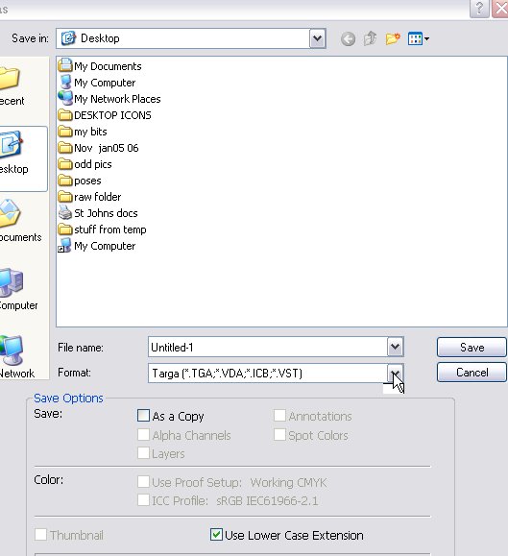Click the 'stuff from temp' folder name
Viewport: 508px width, 556px height.
tap(110, 230)
